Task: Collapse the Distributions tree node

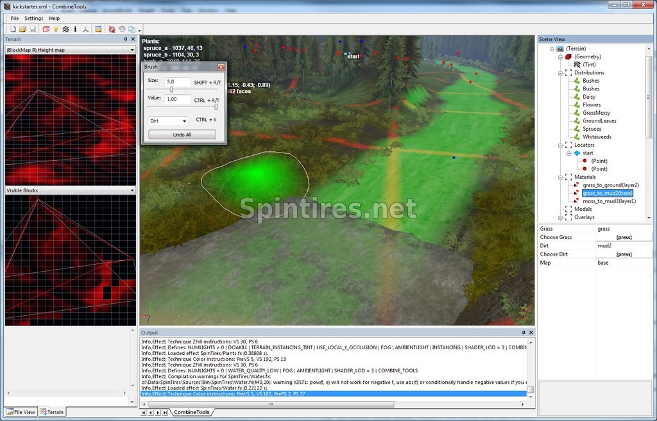Action: click(560, 73)
